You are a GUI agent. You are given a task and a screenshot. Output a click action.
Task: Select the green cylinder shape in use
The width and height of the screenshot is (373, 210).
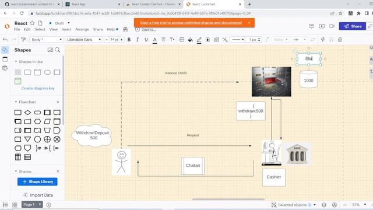pyautogui.click(x=18, y=81)
